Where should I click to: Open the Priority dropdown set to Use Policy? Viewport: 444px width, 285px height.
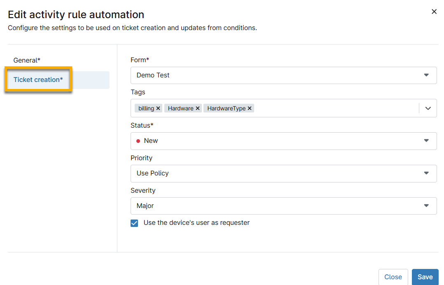coord(426,173)
